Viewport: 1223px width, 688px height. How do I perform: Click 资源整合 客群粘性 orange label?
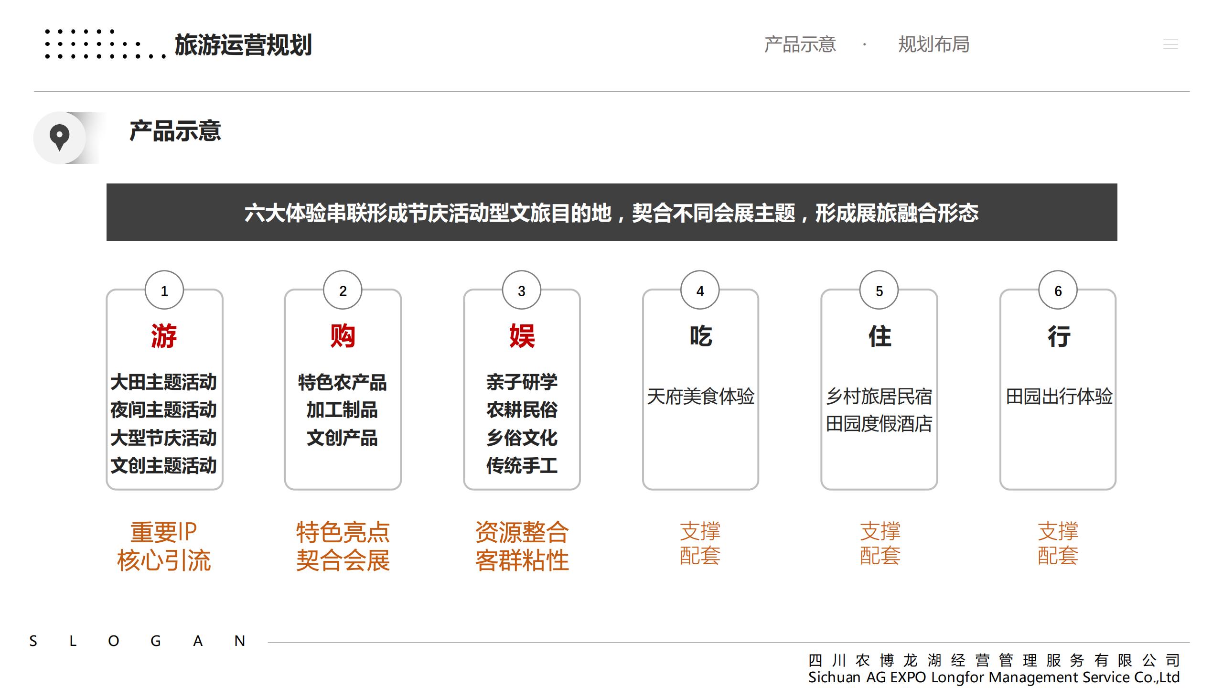[x=522, y=546]
